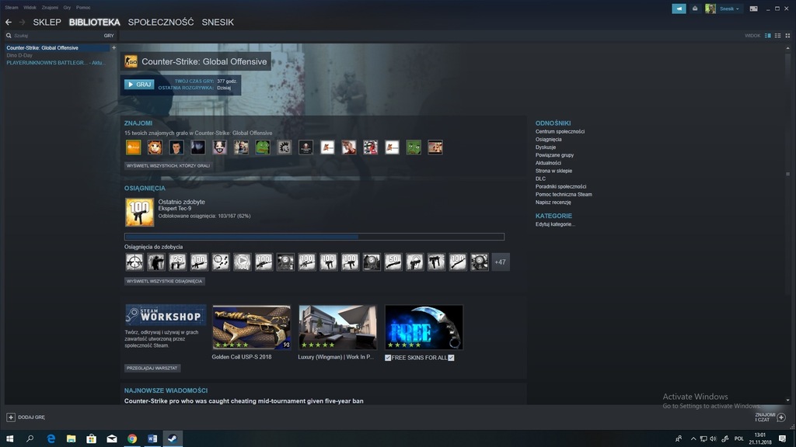This screenshot has width=796, height=447.
Task: Open the Luxury (Wingman) map thumbnail
Action: click(x=337, y=327)
